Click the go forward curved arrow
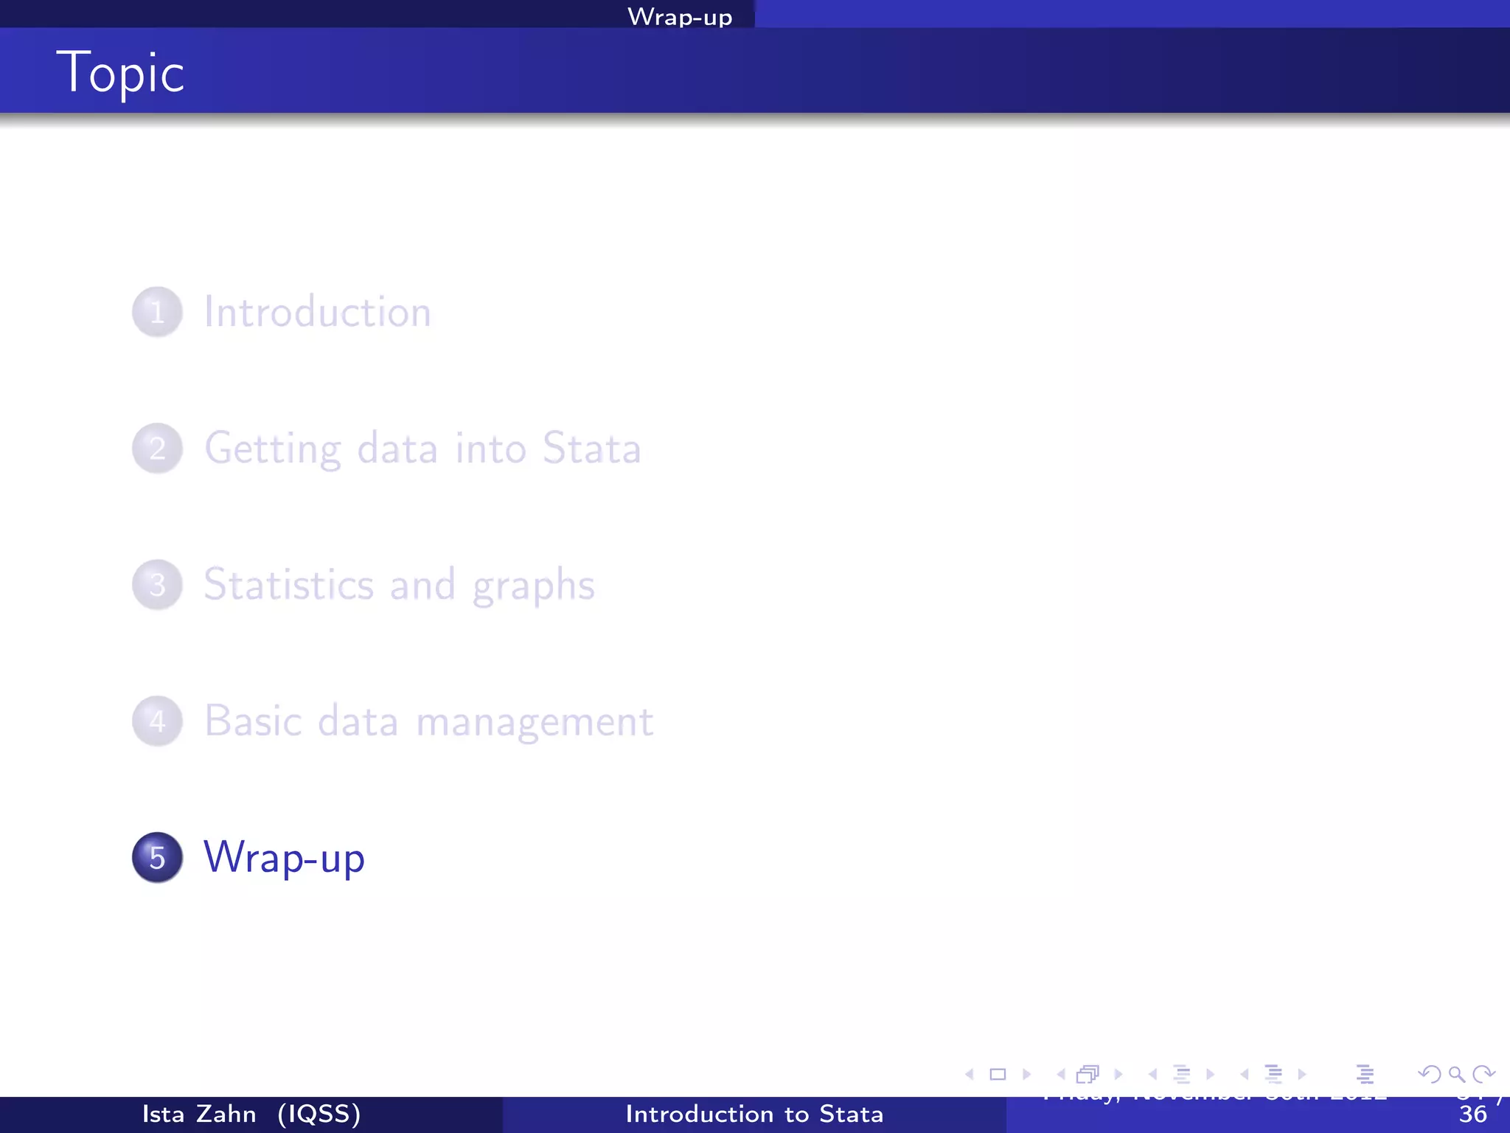The height and width of the screenshot is (1133, 1510). click(1483, 1075)
